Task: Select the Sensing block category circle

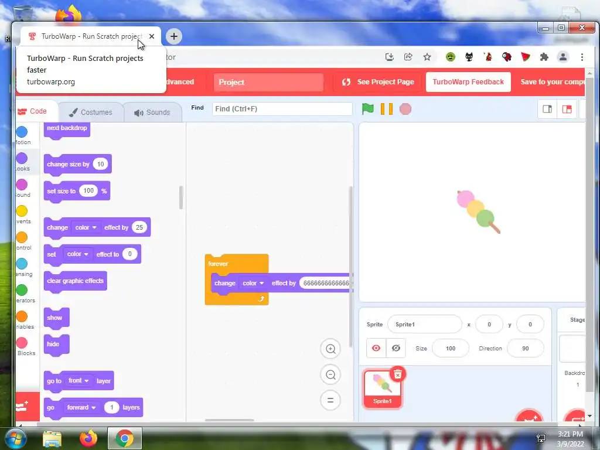Action: [22, 264]
